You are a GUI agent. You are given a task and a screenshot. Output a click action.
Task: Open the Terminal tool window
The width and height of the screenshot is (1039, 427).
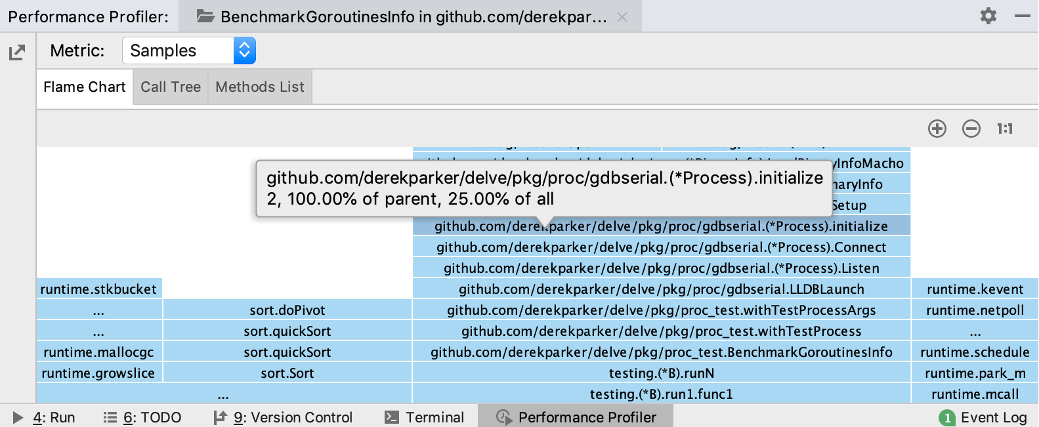[x=425, y=417]
